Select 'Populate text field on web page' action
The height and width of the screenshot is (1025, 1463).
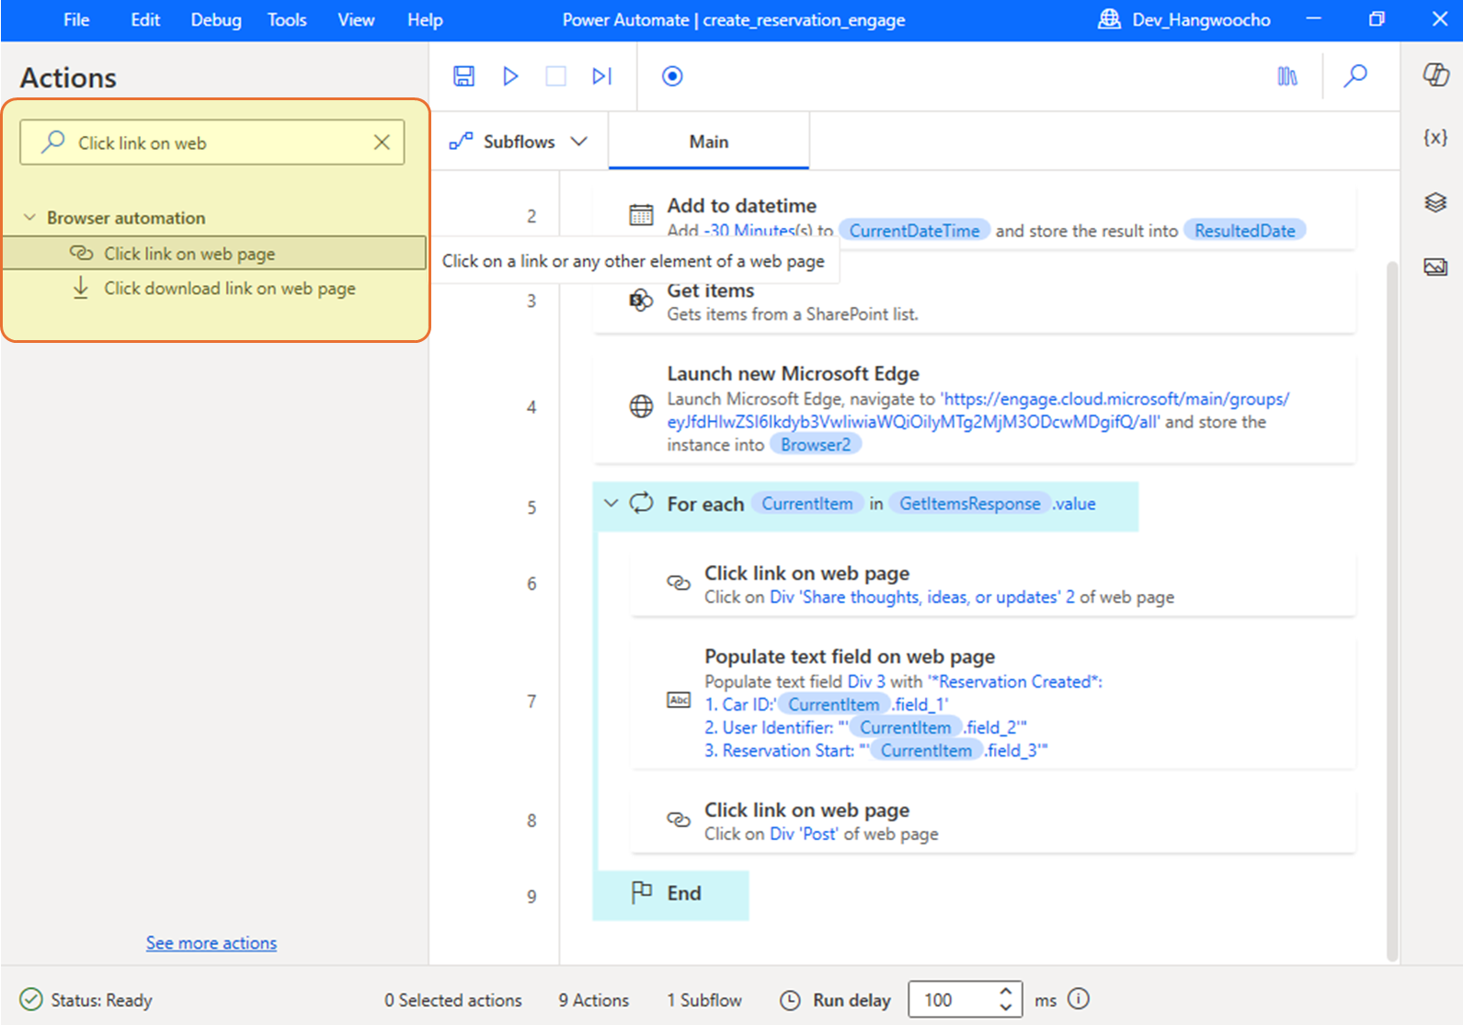(x=993, y=703)
